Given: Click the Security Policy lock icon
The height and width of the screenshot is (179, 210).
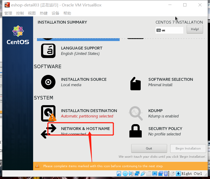Looking at the screenshot, I should (x=135, y=131).
